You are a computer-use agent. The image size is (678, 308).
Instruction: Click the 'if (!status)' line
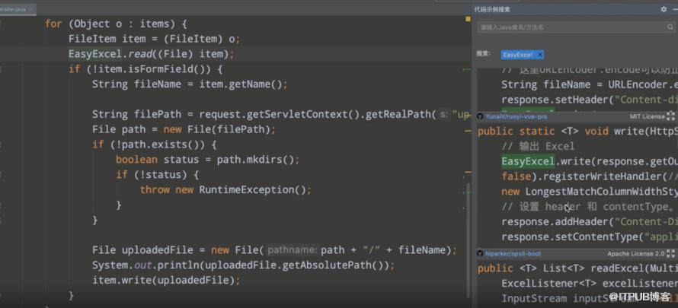coord(158,175)
